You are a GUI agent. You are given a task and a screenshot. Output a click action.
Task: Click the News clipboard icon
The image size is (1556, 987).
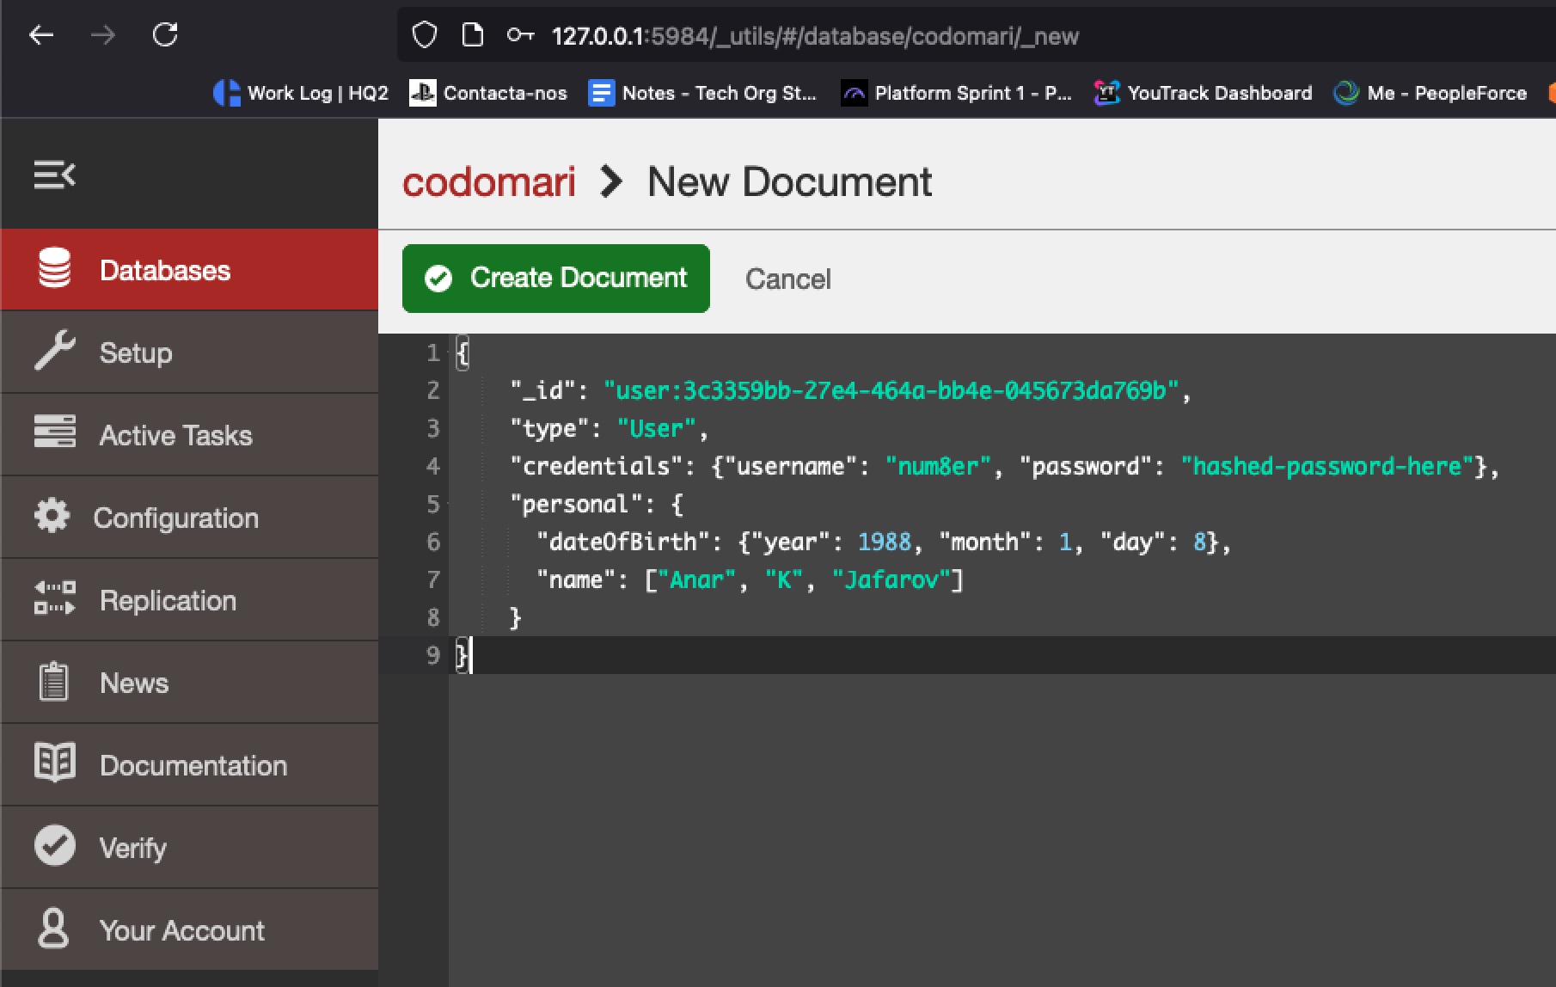click(53, 682)
